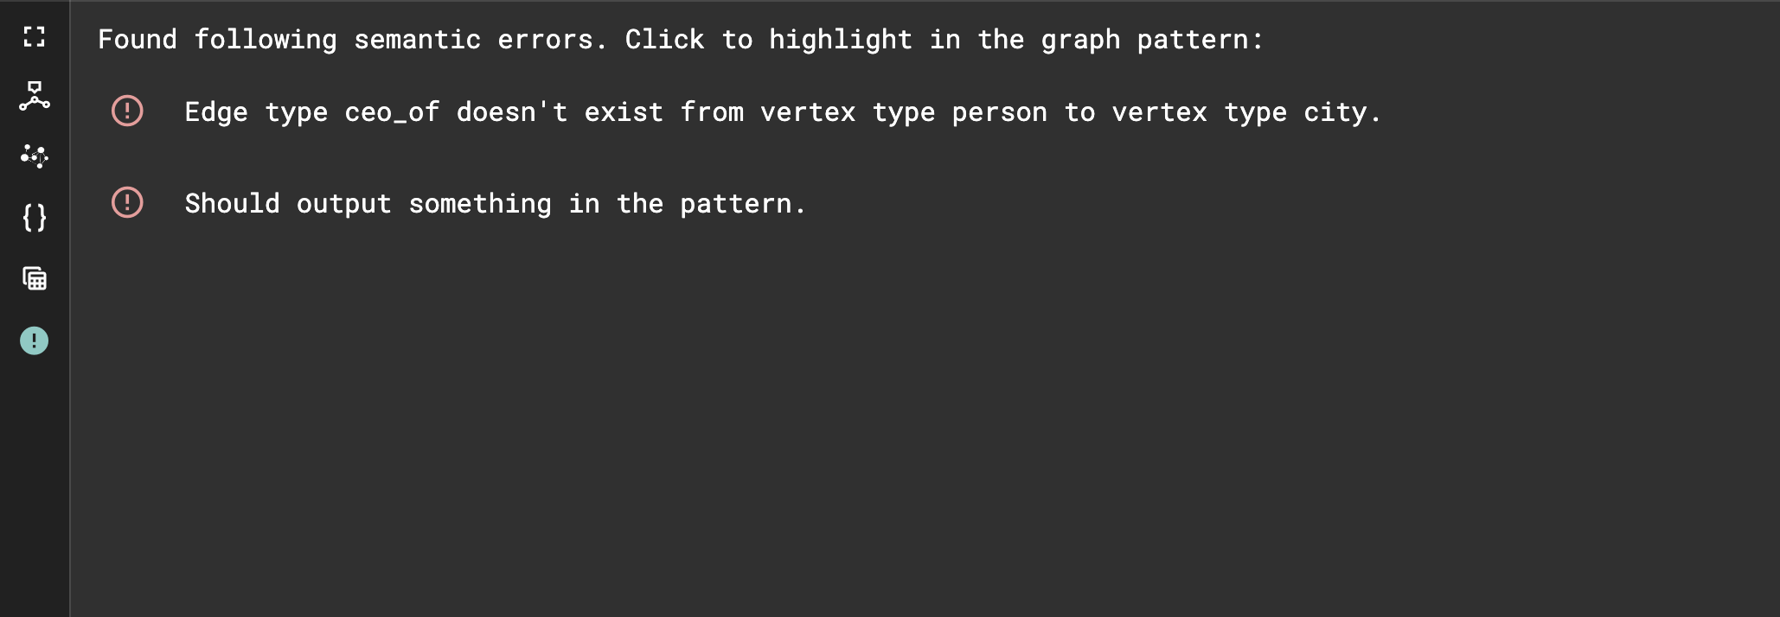Activate the query code editor tool
Screen dimensions: 1780x617
[34, 218]
